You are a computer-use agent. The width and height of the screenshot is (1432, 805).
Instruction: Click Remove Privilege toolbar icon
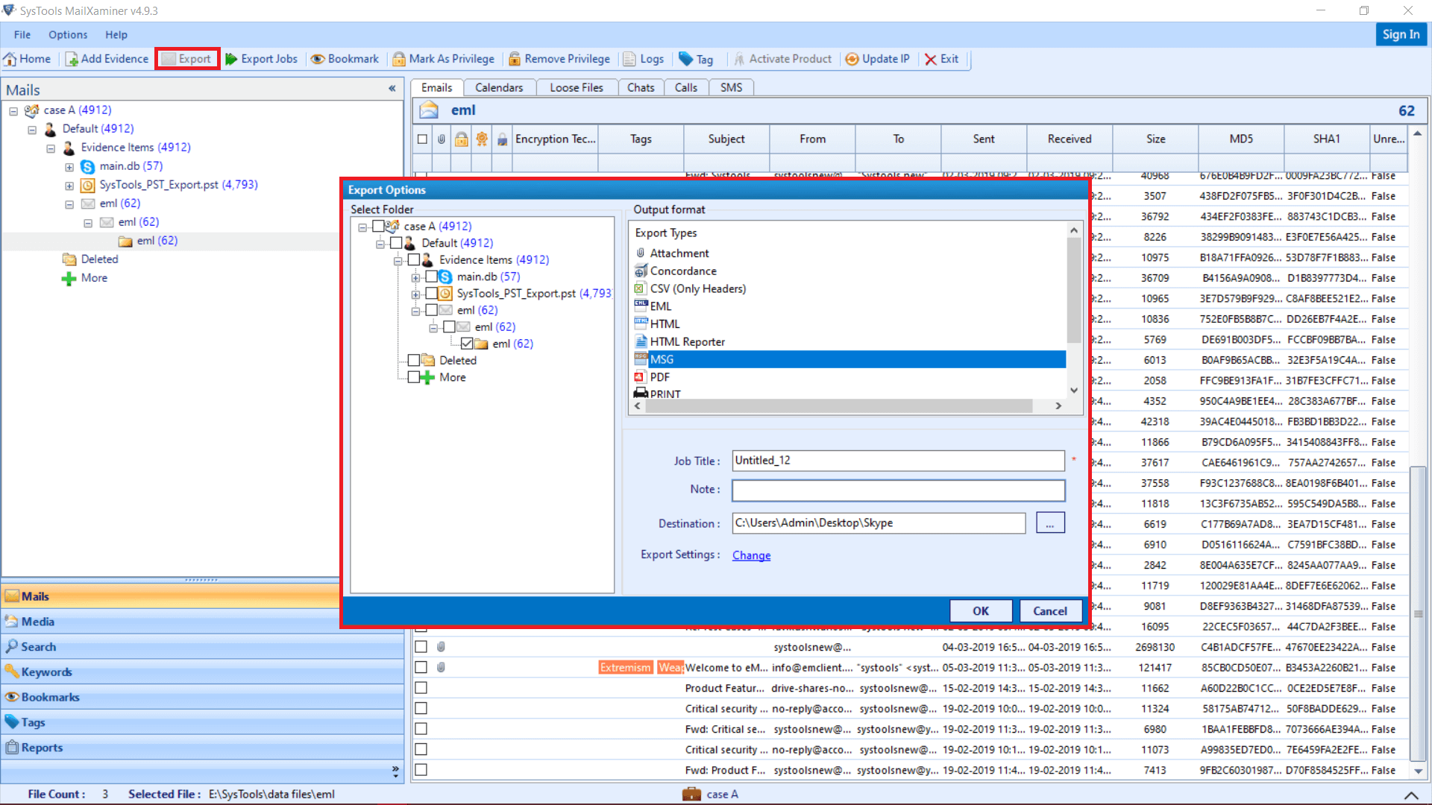point(515,59)
